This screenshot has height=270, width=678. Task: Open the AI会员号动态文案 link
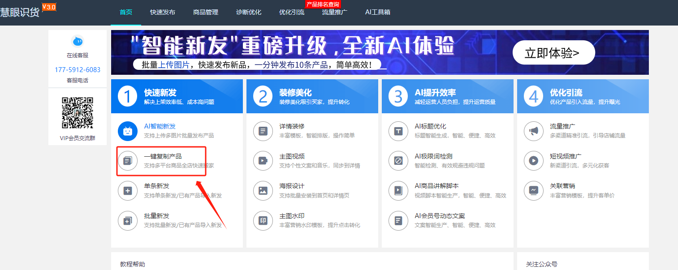click(x=440, y=216)
